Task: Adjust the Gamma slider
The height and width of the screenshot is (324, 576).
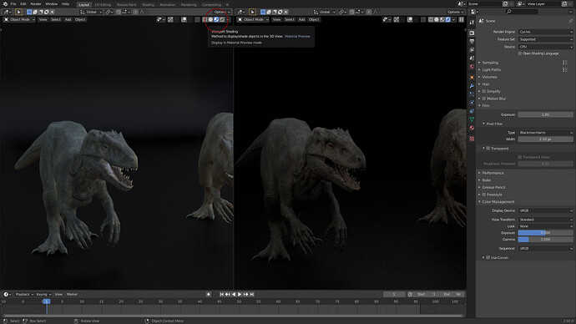Action: point(545,239)
